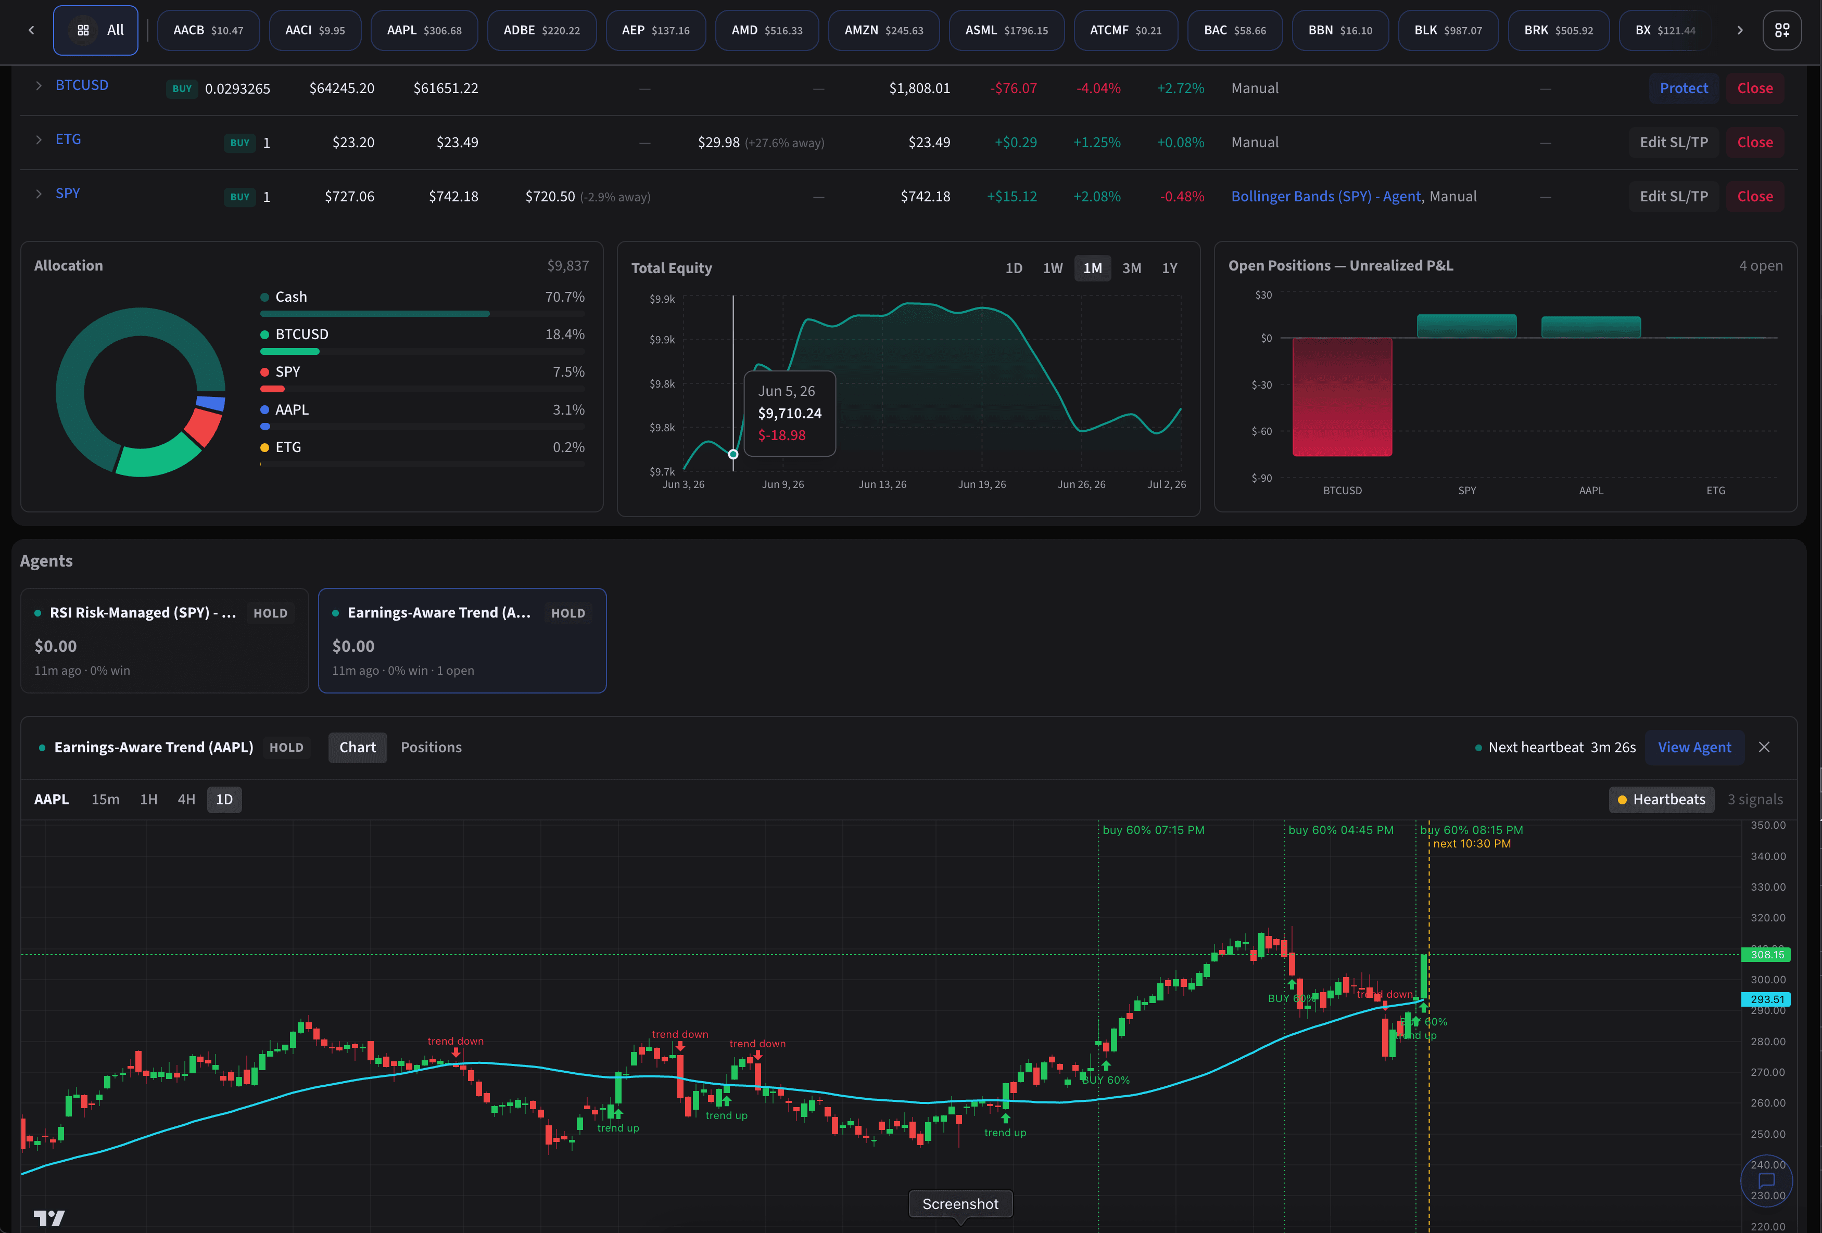Open the widgets grid-plus icon
Screen dimensions: 1822x1233
point(1782,30)
